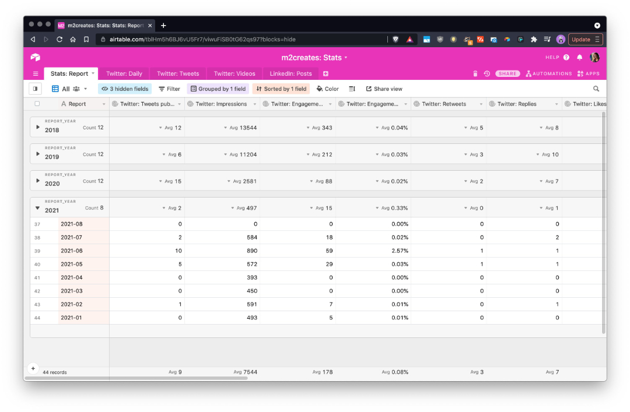
Task: Switch to the Twitter: Daily table
Action: tap(124, 74)
